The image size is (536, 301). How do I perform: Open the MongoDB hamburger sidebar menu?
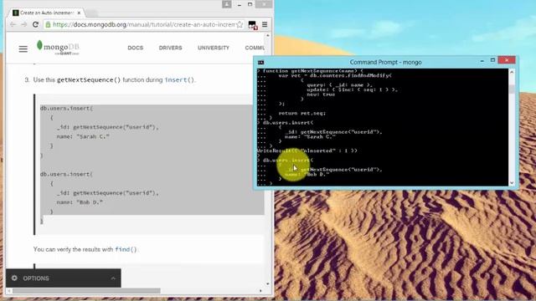[23, 48]
